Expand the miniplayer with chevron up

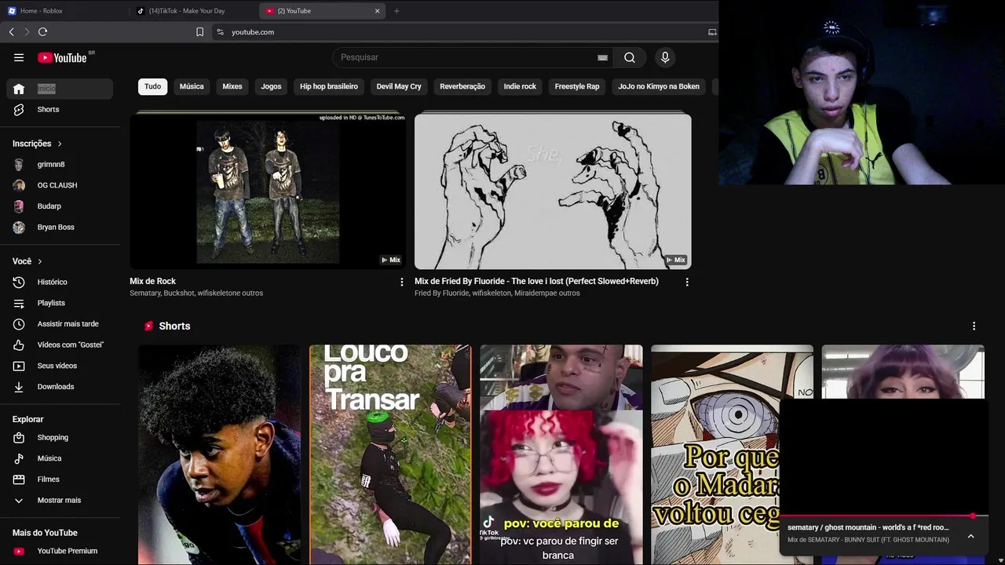coord(970,536)
